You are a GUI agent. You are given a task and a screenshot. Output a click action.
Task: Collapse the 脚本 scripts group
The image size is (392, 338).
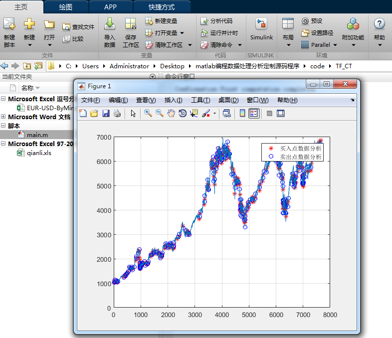[3, 126]
